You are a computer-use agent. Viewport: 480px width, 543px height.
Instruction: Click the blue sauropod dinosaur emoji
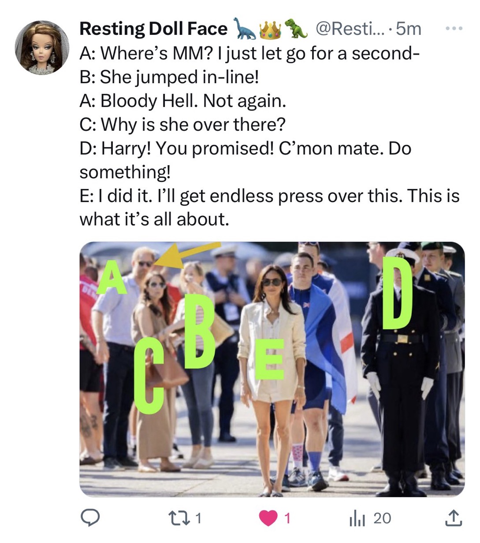(x=245, y=29)
